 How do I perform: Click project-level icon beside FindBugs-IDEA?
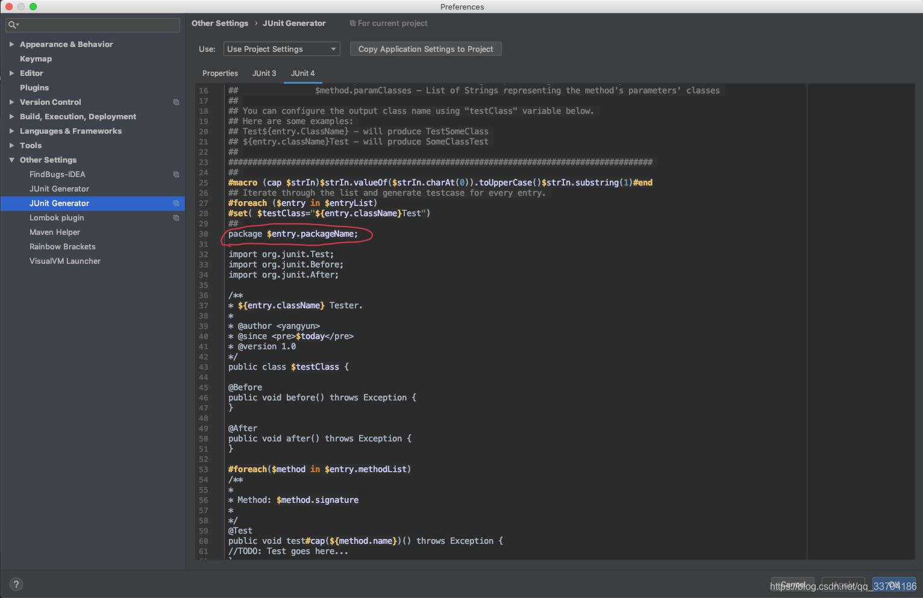tap(176, 175)
